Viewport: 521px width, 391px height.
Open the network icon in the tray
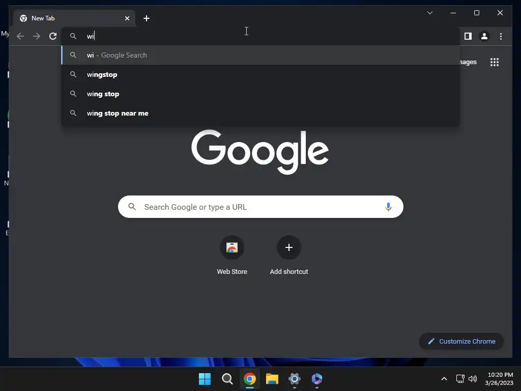(460, 379)
